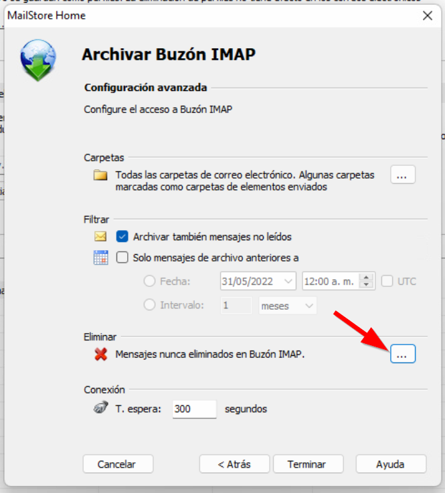Expand the 'meses' interval unit dropdown
445x493 pixels.
(308, 305)
